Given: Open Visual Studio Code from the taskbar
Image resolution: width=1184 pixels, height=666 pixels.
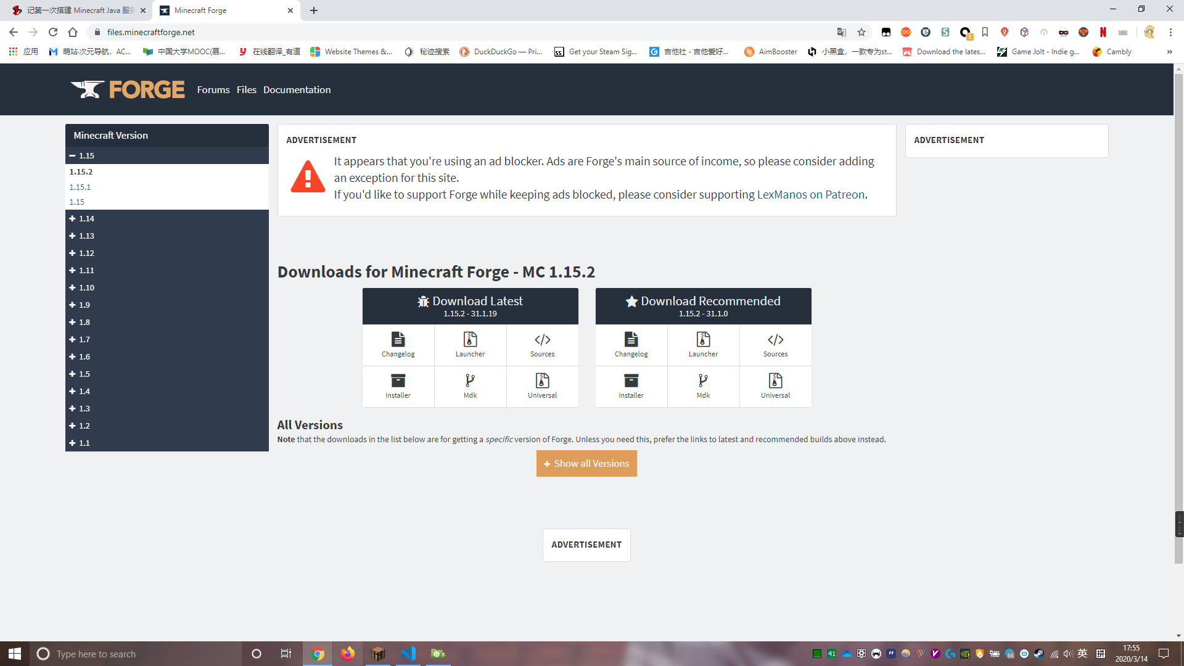Looking at the screenshot, I should pyautogui.click(x=408, y=654).
